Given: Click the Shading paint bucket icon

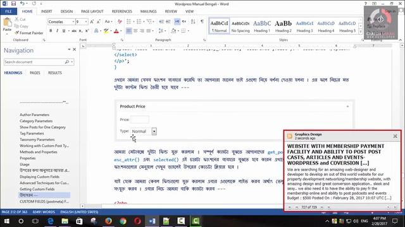Looking at the screenshot, I should 173,31.
